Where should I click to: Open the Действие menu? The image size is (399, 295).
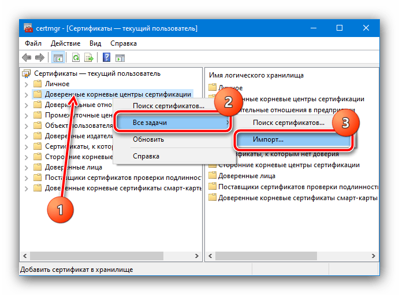click(x=65, y=43)
